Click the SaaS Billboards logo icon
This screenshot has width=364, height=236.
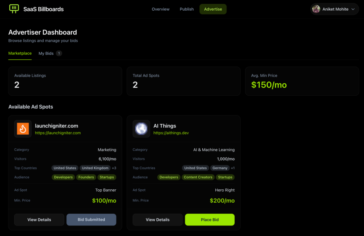[14, 9]
